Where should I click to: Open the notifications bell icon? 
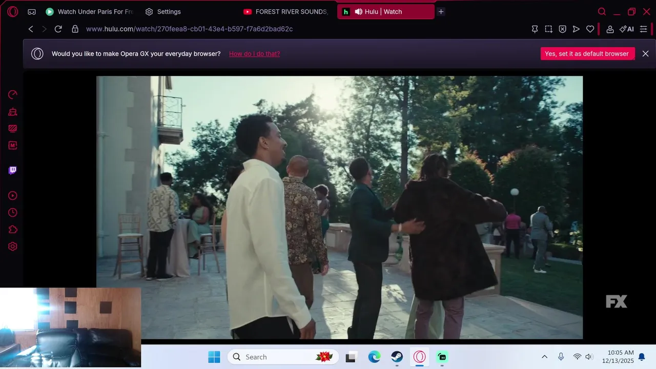642,357
